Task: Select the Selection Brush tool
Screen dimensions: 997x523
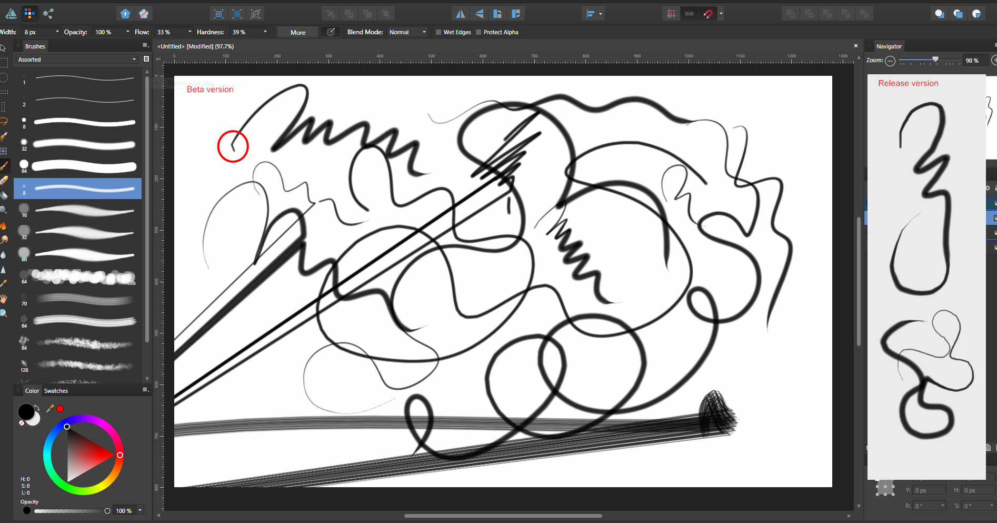Action: [4, 136]
